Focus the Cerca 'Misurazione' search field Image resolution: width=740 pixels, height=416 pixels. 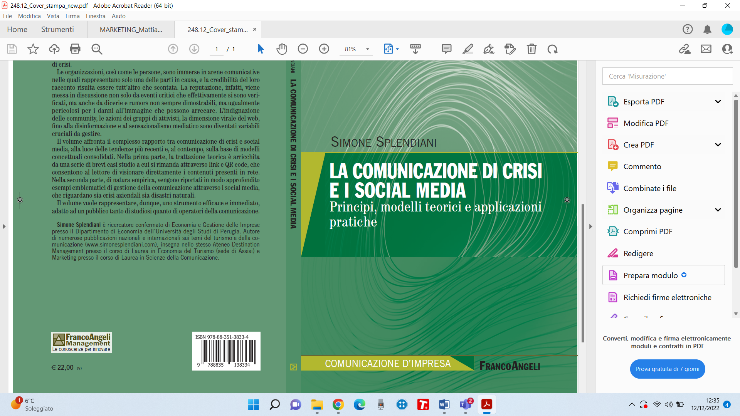tap(667, 76)
